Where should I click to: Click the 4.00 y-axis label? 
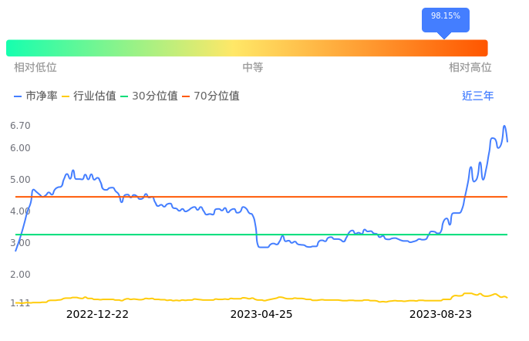(20, 211)
